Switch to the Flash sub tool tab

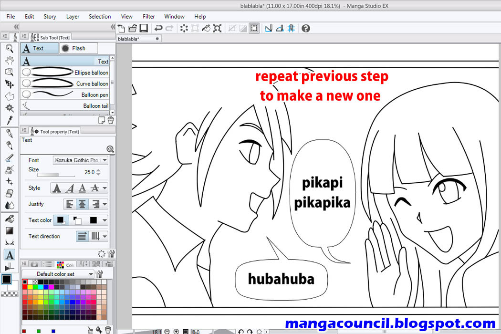tap(78, 48)
